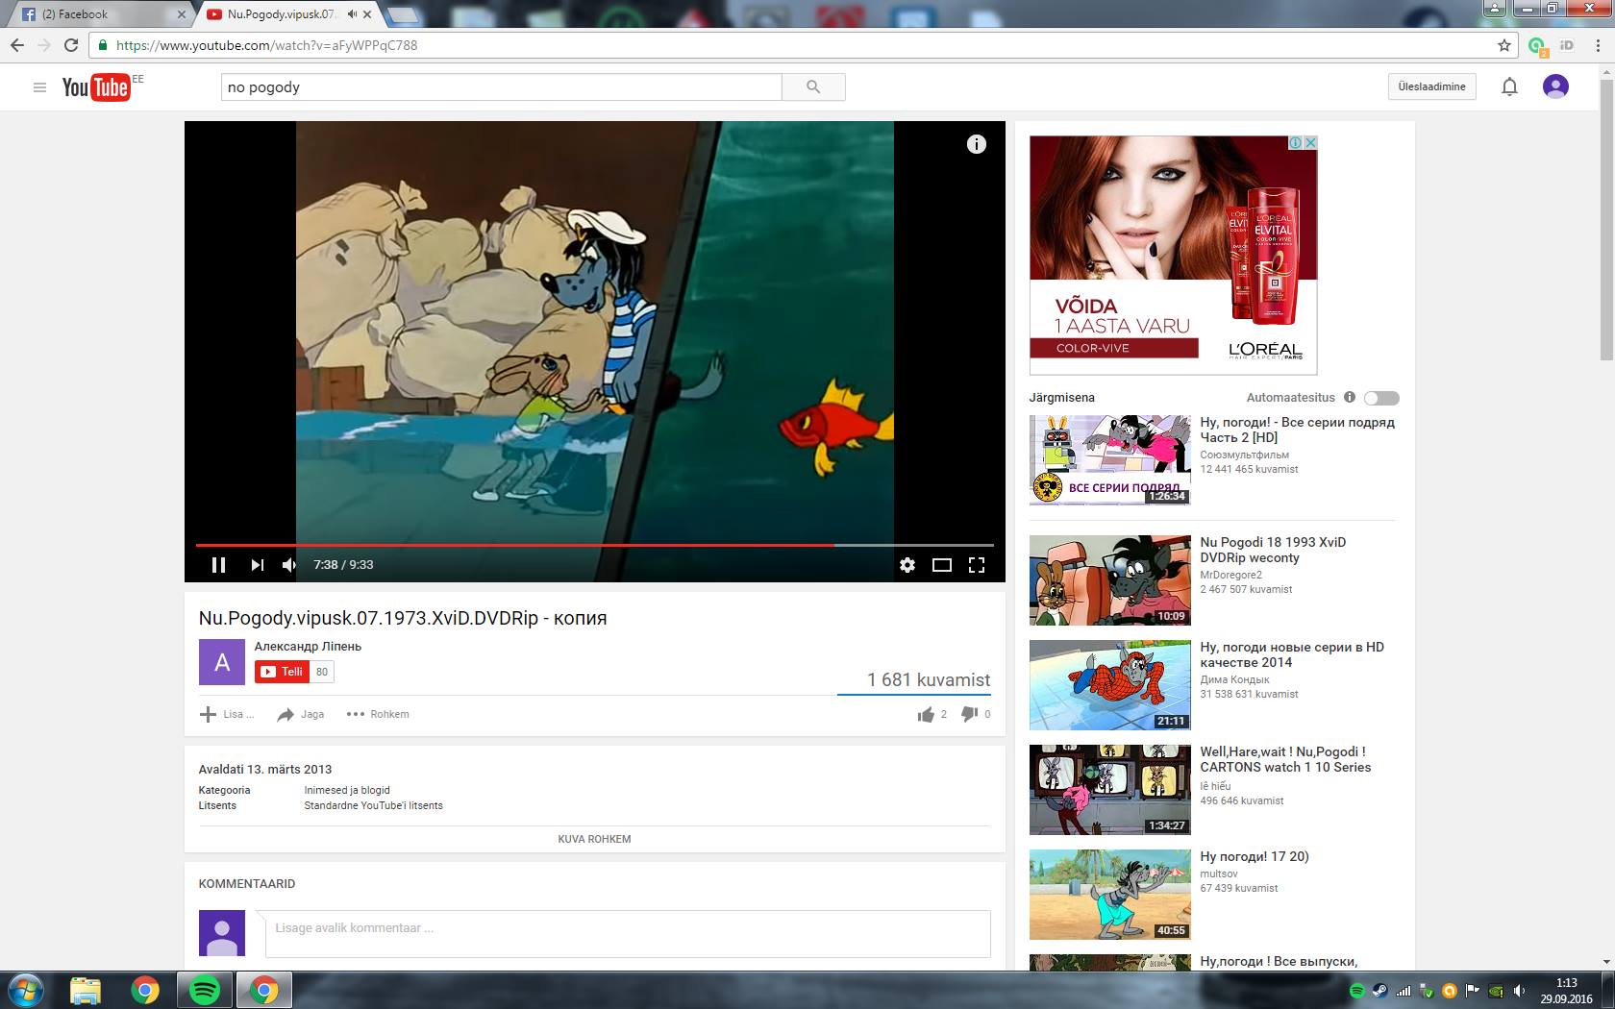Open volume control in system tray
This screenshot has height=1009, width=1615.
1519,991
